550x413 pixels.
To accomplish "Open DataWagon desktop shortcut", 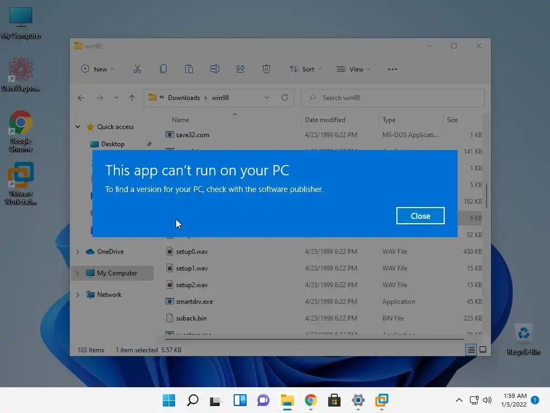I will point(21,75).
